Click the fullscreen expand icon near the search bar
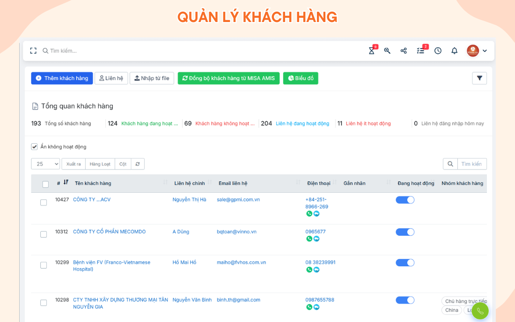Viewport: 515px width, 322px height. tap(33, 50)
